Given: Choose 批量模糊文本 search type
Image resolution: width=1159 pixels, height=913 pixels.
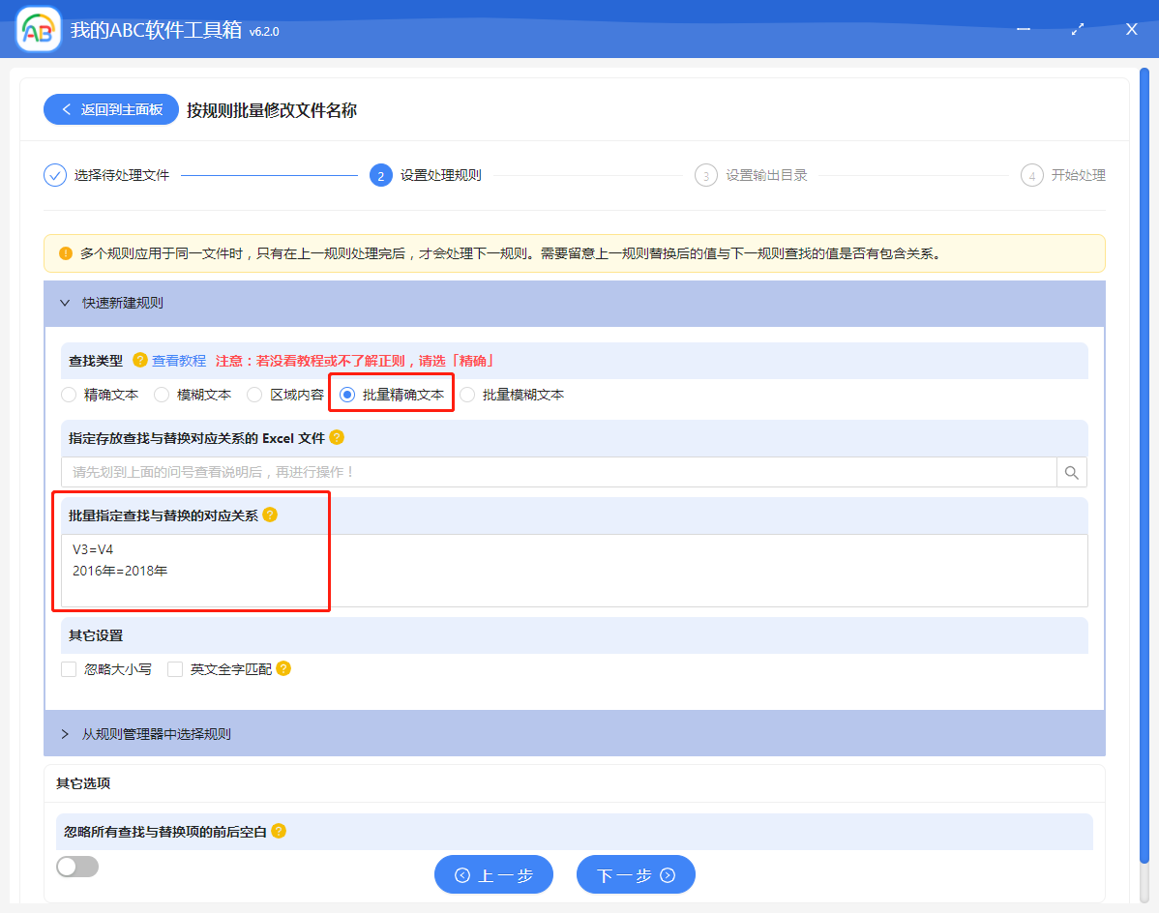Looking at the screenshot, I should tap(469, 394).
